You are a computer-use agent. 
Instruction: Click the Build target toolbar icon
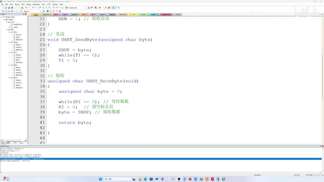pyautogui.click(x=6, y=11)
